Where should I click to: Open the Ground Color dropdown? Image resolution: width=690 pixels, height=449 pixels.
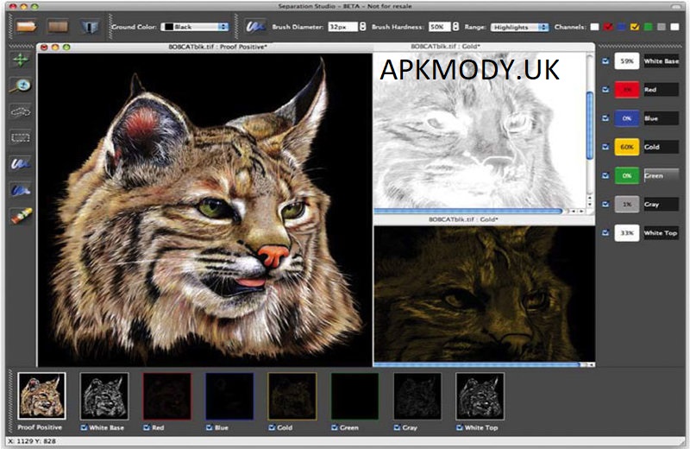pyautogui.click(x=195, y=27)
